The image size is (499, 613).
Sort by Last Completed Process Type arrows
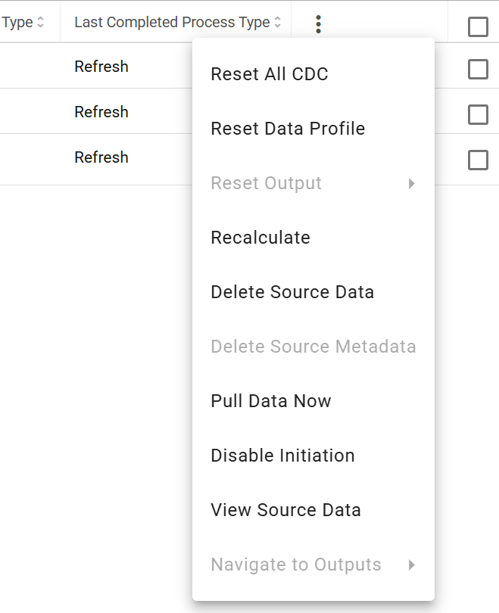(277, 22)
